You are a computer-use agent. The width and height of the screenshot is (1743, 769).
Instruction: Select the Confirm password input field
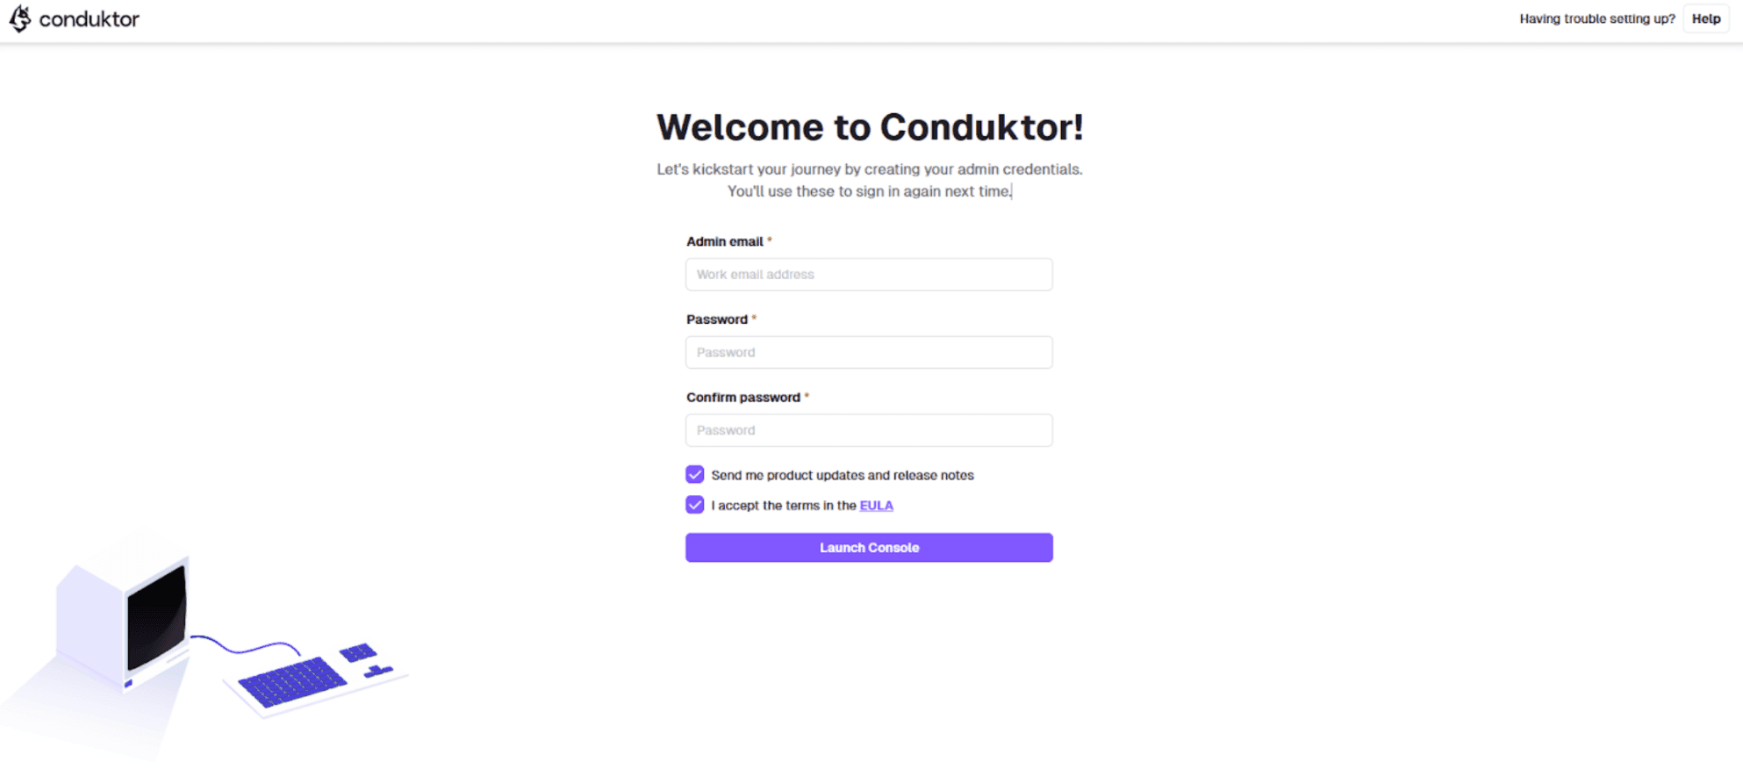[869, 431]
